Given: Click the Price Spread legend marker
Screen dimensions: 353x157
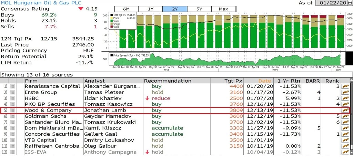Looking at the screenshot, I should click(111, 55).
